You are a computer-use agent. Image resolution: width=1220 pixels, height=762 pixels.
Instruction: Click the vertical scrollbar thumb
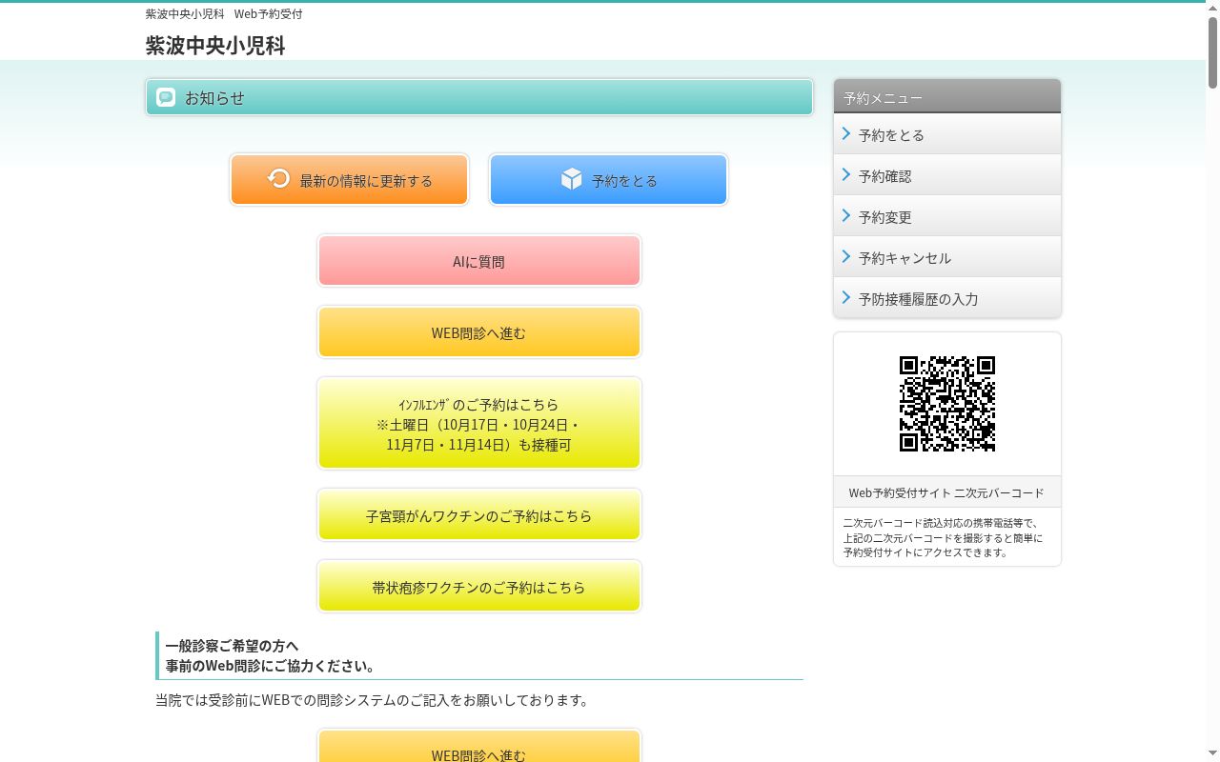(x=1212, y=52)
